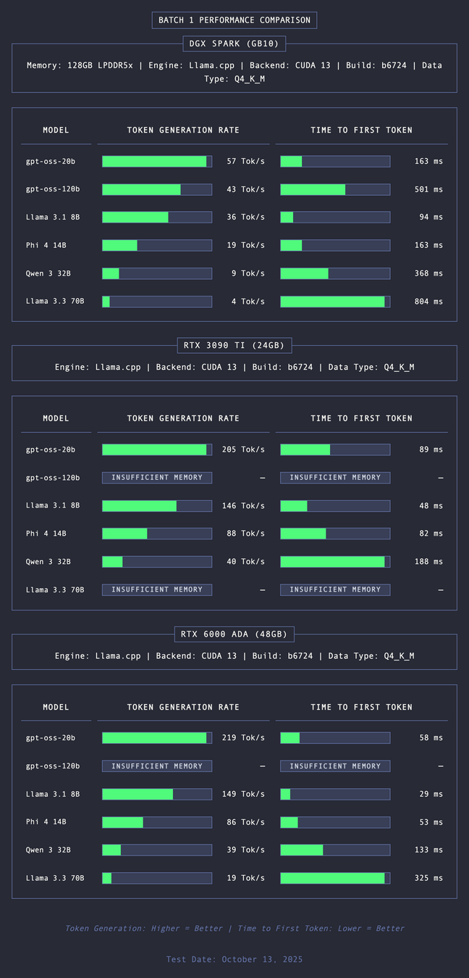
Task: Click Token Generation Rate header in RTX 3090 table
Action: click(183, 418)
